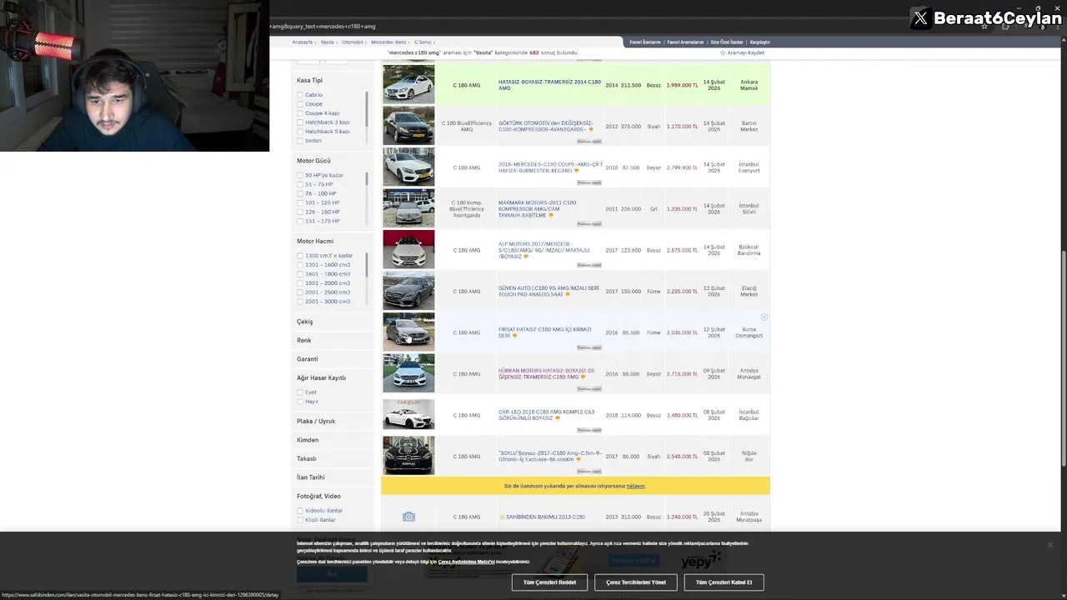1067x600 pixels.
Task: Check the Cabrio body type
Action: click(300, 95)
